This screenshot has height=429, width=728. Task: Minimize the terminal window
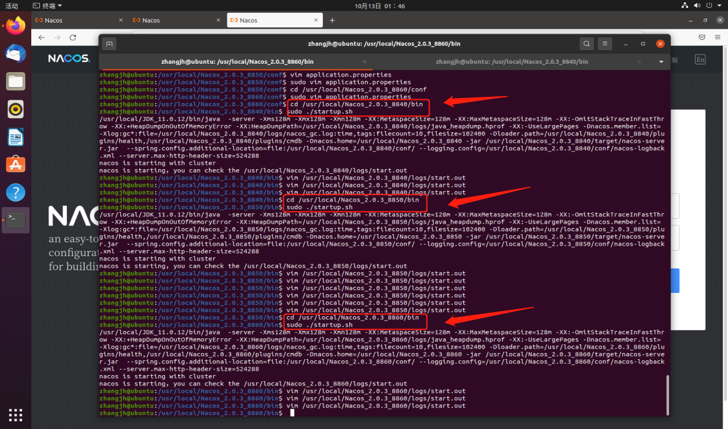[626, 44]
